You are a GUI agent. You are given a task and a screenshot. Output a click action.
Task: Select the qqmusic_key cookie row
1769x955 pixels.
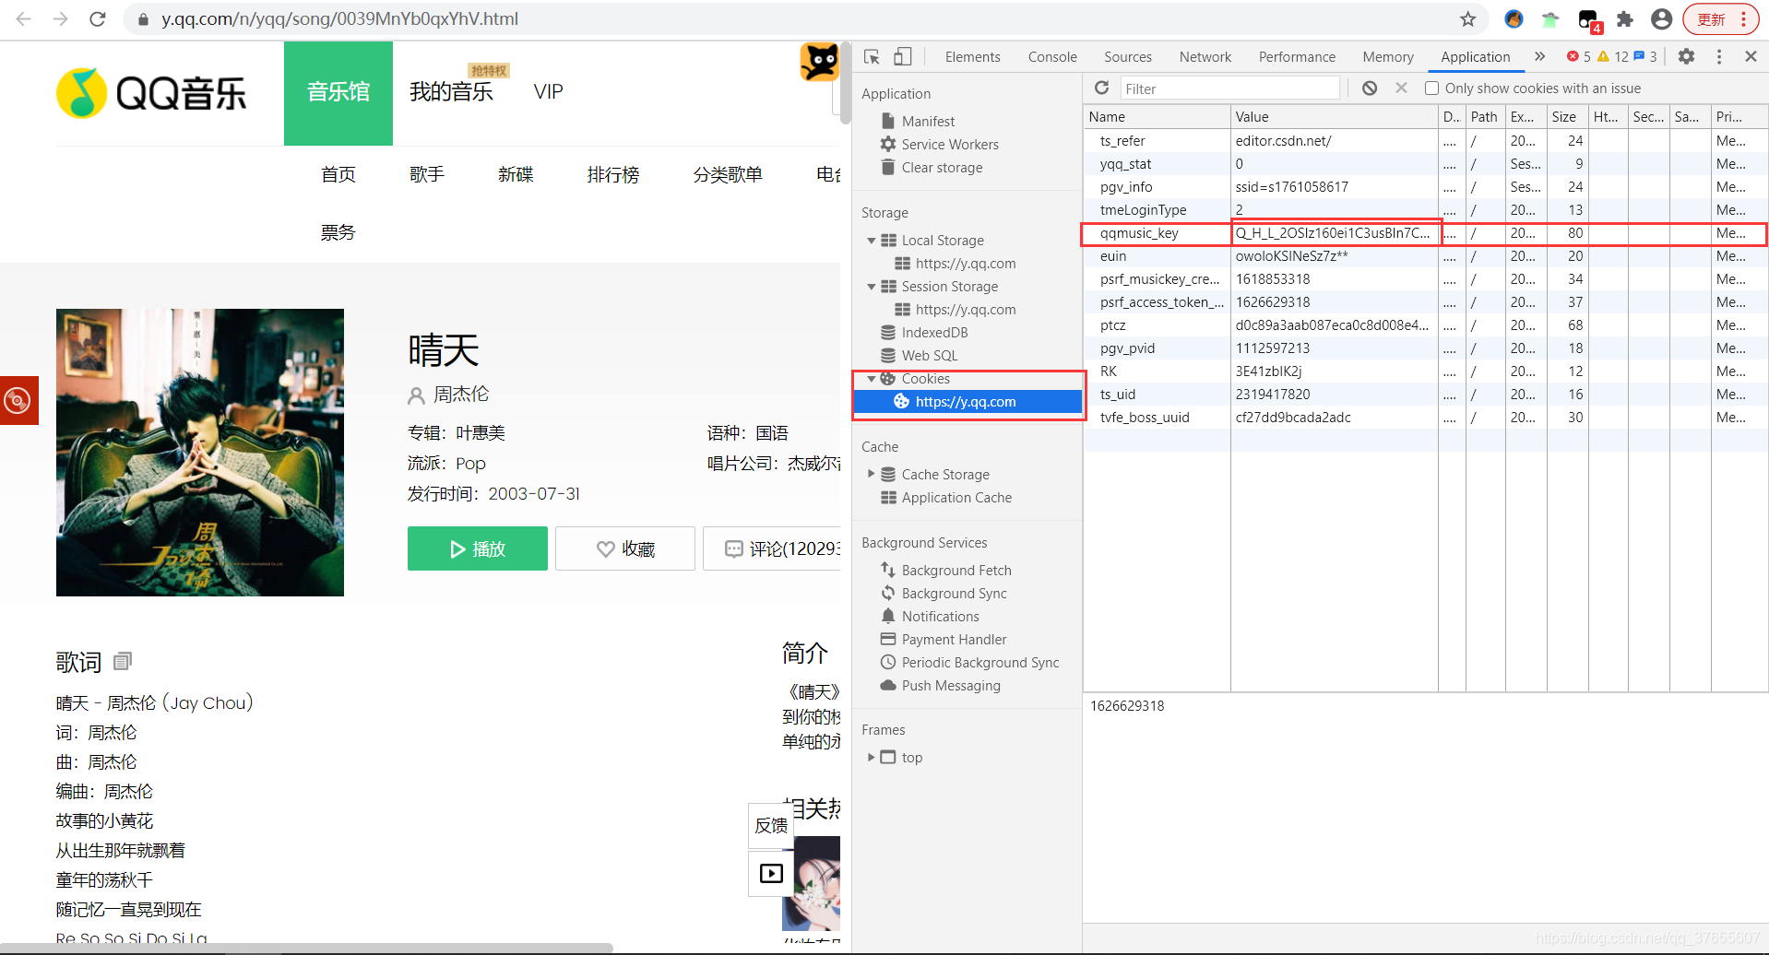1425,233
